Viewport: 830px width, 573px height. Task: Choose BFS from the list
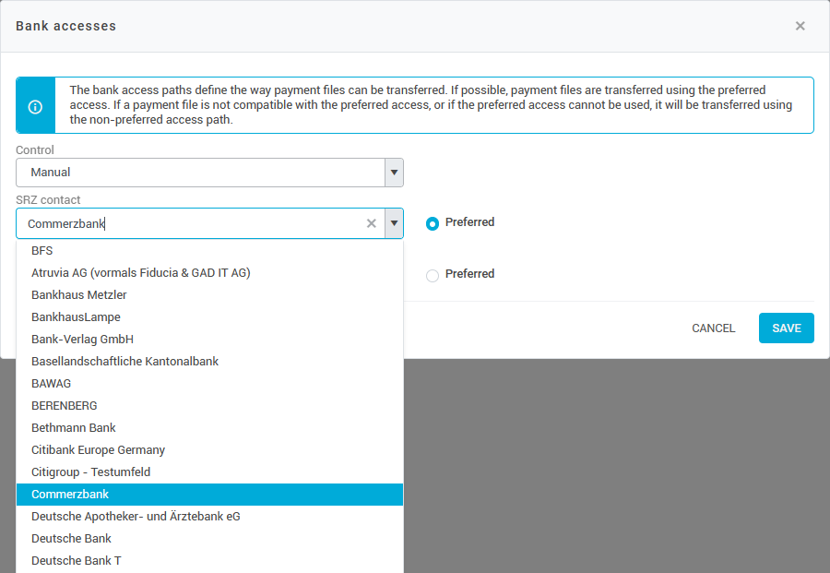(42, 250)
